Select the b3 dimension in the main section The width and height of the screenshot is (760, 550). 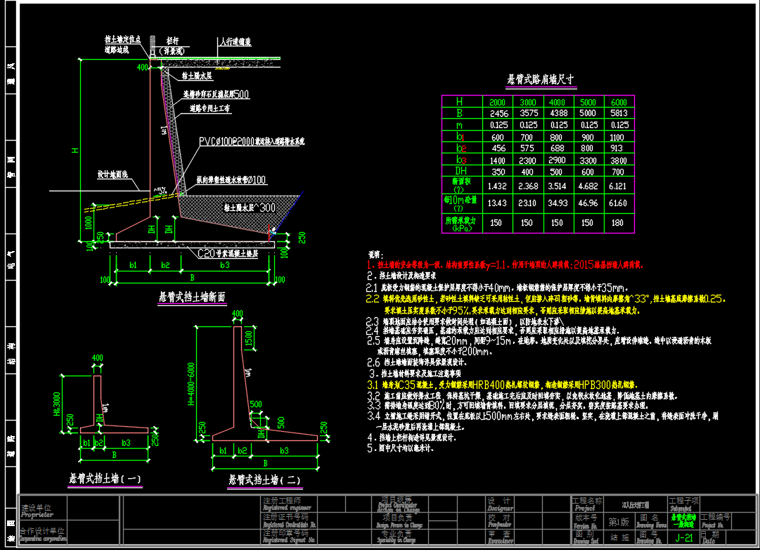pyautogui.click(x=225, y=265)
